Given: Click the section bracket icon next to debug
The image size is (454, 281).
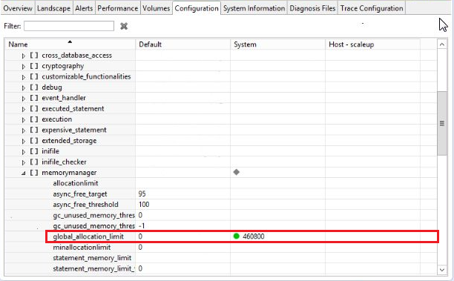Looking at the screenshot, I should tap(34, 87).
